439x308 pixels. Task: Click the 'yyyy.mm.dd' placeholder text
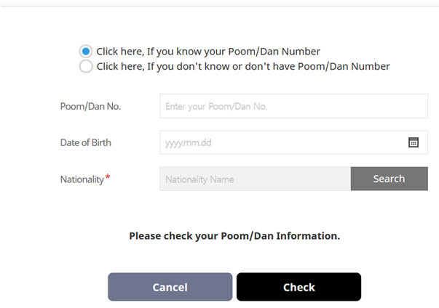188,143
